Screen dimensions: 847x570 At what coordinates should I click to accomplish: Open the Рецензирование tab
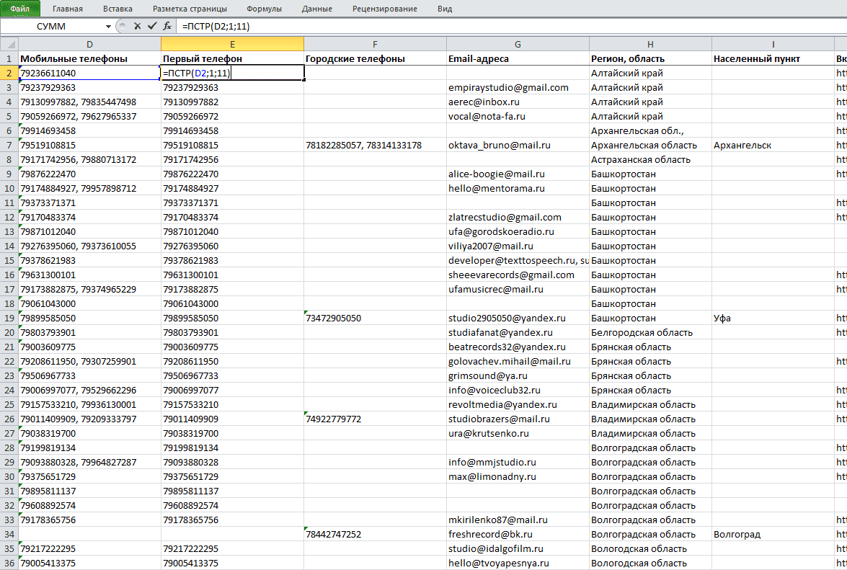pos(385,9)
